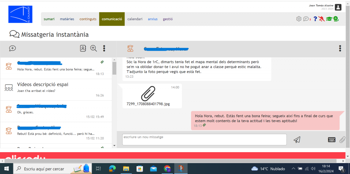Attach a file with the paperclip button
Image resolution: width=350 pixels, height=174 pixels.
pyautogui.click(x=342, y=140)
